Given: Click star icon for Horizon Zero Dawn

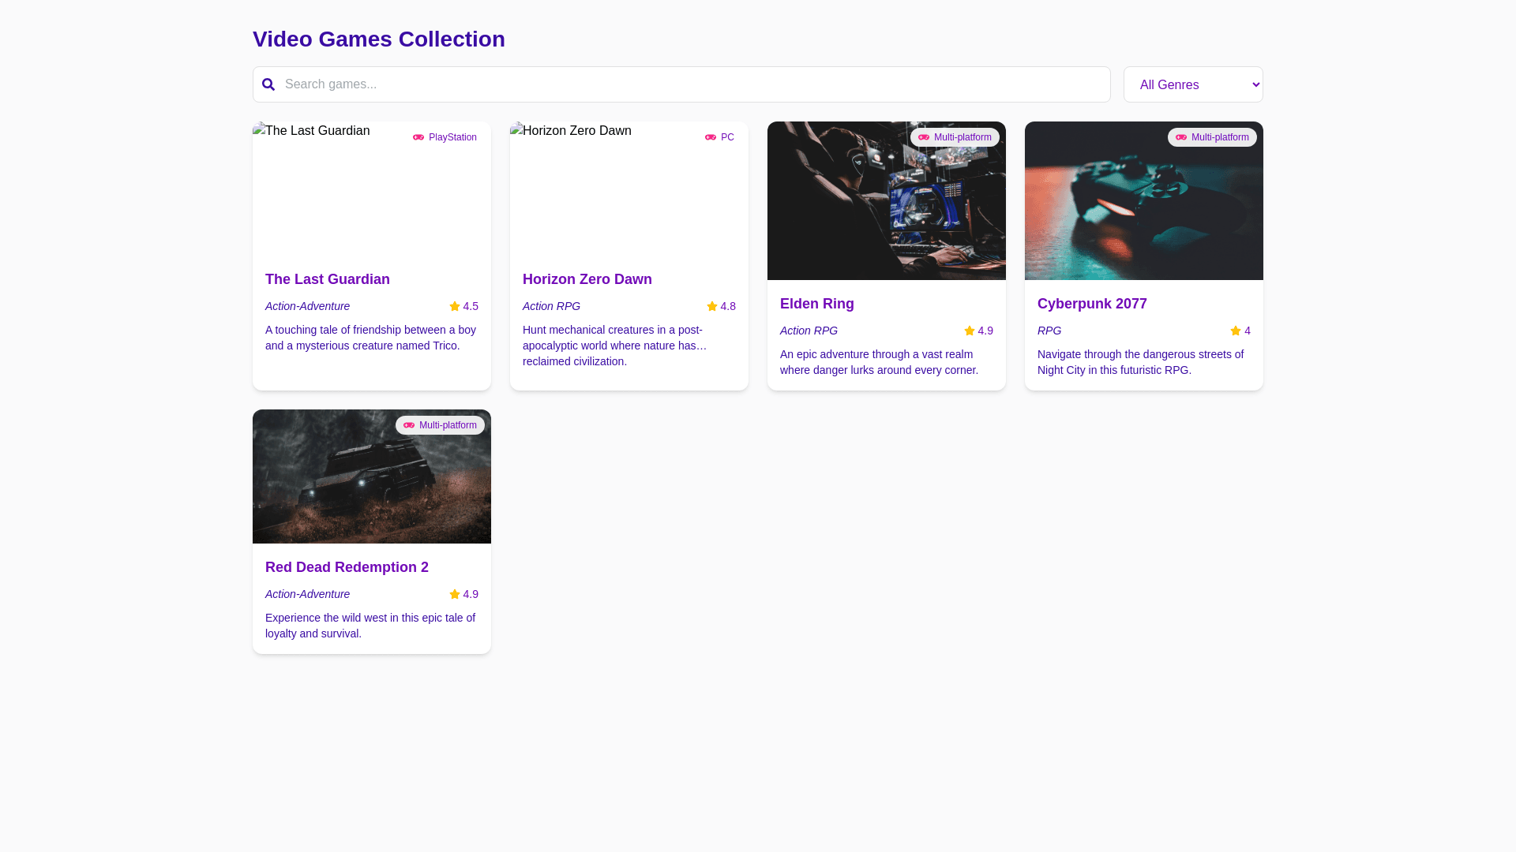Looking at the screenshot, I should click(x=712, y=306).
